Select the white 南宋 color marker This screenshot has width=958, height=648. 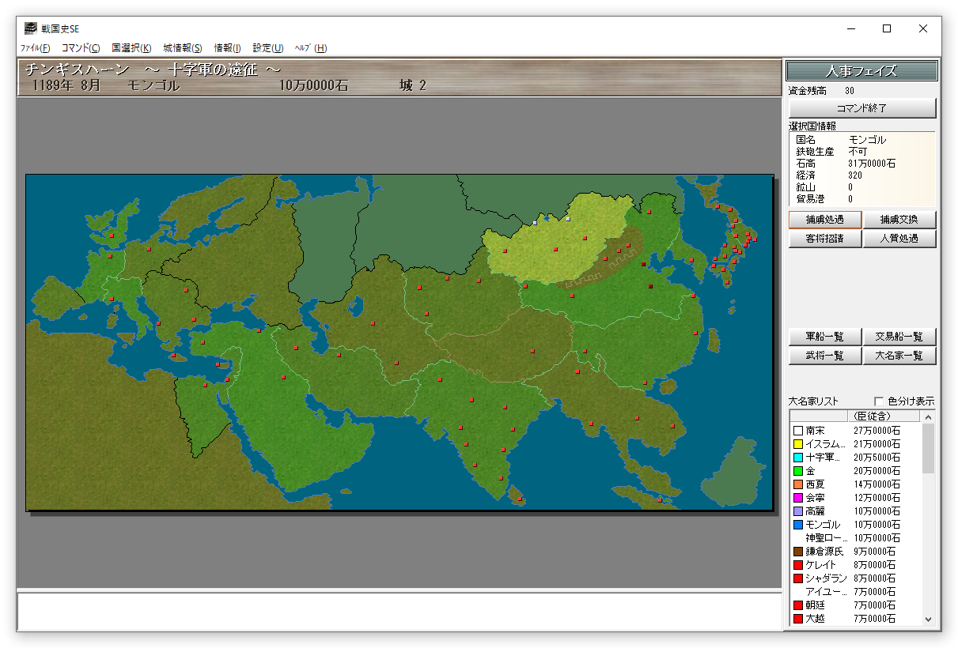tap(797, 431)
